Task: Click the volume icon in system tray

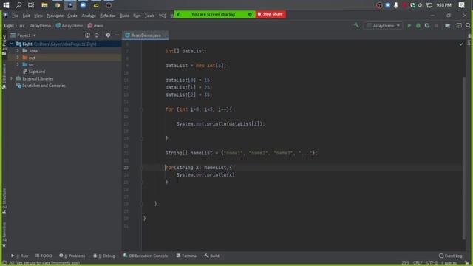Action: (421, 5)
